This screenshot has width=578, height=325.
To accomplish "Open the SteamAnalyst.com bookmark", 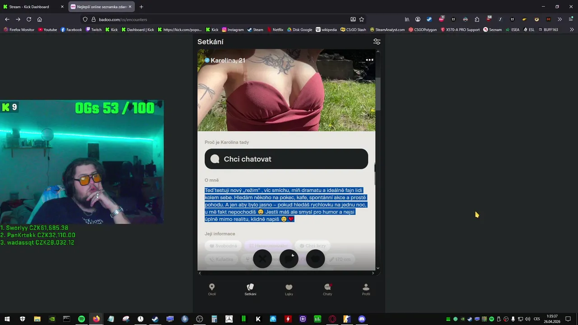I will (x=387, y=30).
